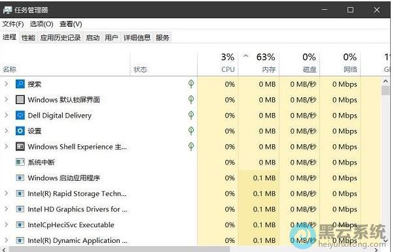The width and height of the screenshot is (396, 252).
Task: Sort by the 内存 column header
Action: click(x=259, y=63)
